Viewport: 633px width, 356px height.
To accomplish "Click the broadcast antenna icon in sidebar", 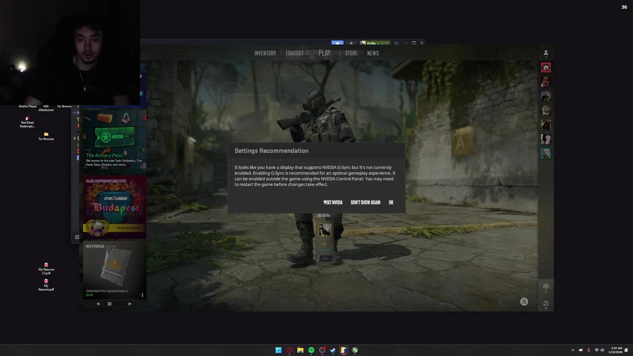I will pyautogui.click(x=546, y=287).
